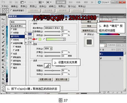Click the outer glow color swatch
The image size is (127, 103).
tap(40, 39)
